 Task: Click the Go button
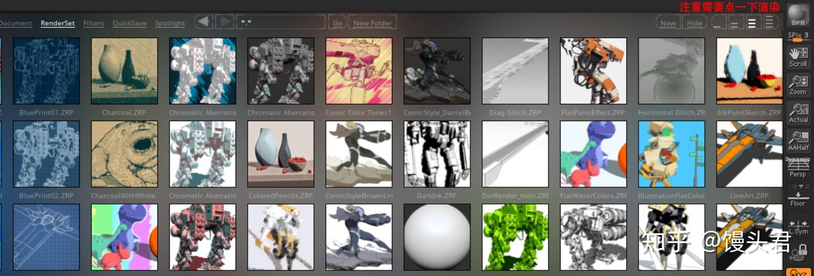coord(337,23)
